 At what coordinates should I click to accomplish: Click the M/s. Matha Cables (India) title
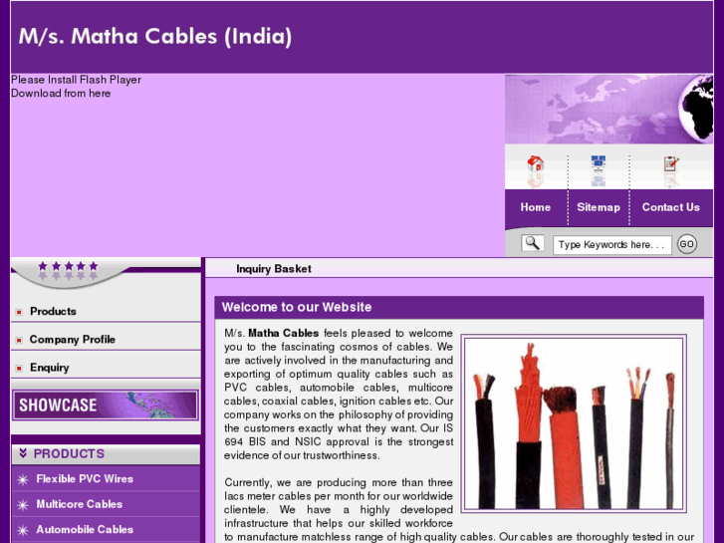155,36
